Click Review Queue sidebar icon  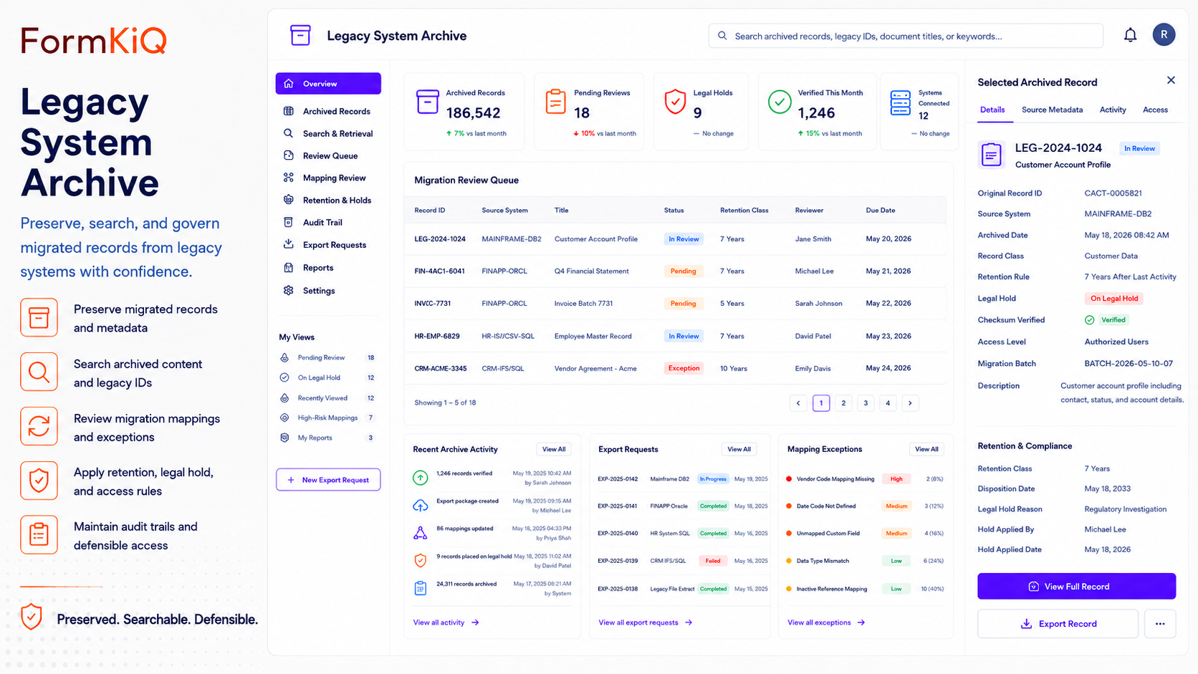tap(289, 155)
